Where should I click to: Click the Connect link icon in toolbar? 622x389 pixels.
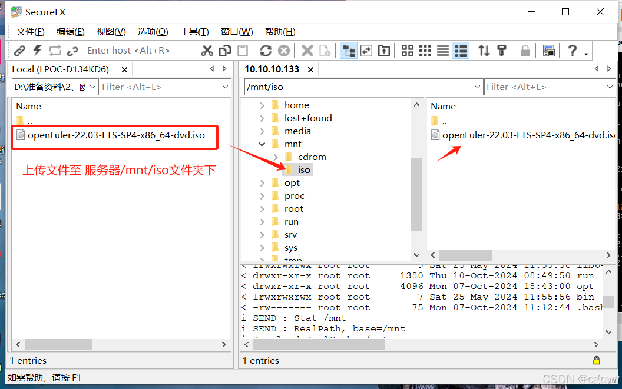coord(19,51)
